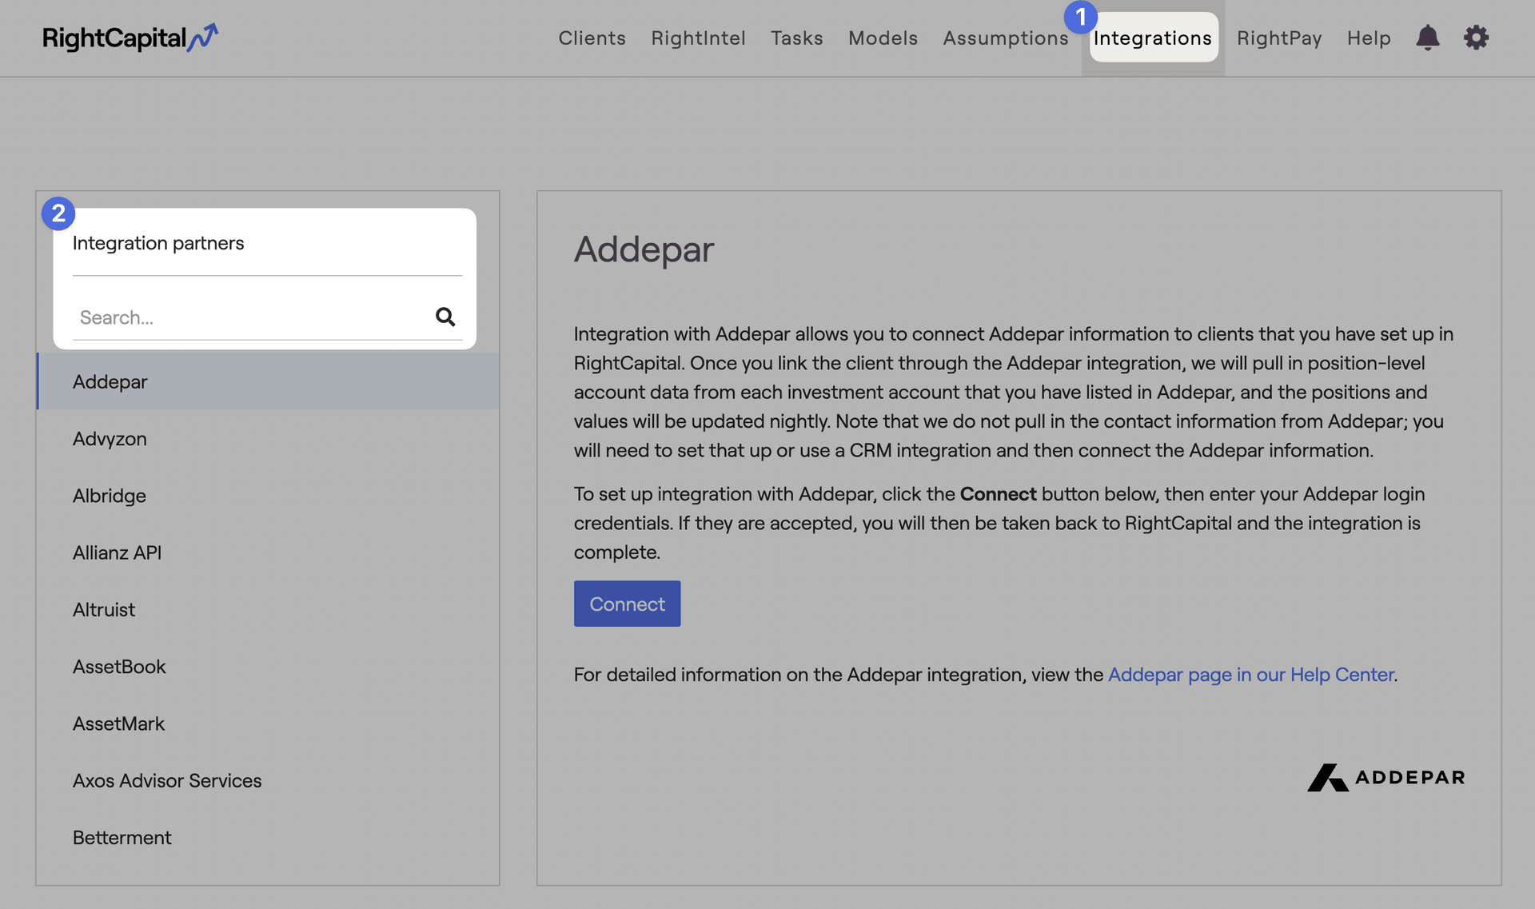Switch to Assumptions
The width and height of the screenshot is (1535, 909).
(x=1005, y=38)
